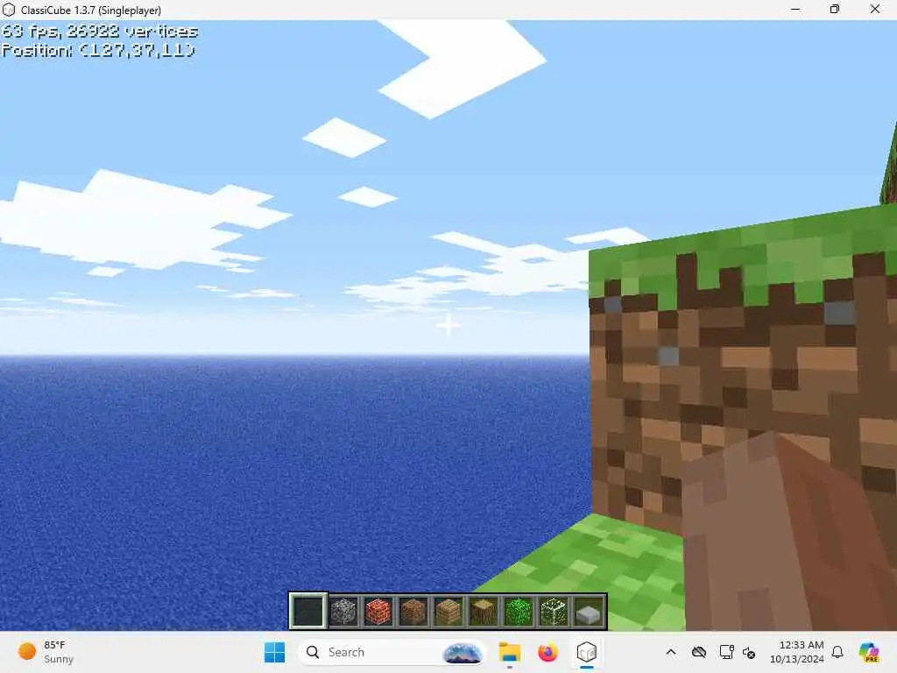Open the notifications bell
This screenshot has width=897, height=673.
click(x=837, y=652)
